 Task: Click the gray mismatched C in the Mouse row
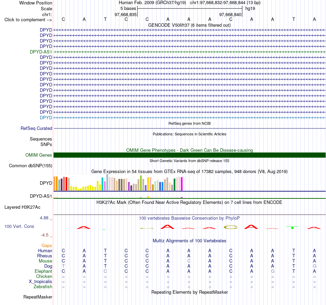point(189,261)
